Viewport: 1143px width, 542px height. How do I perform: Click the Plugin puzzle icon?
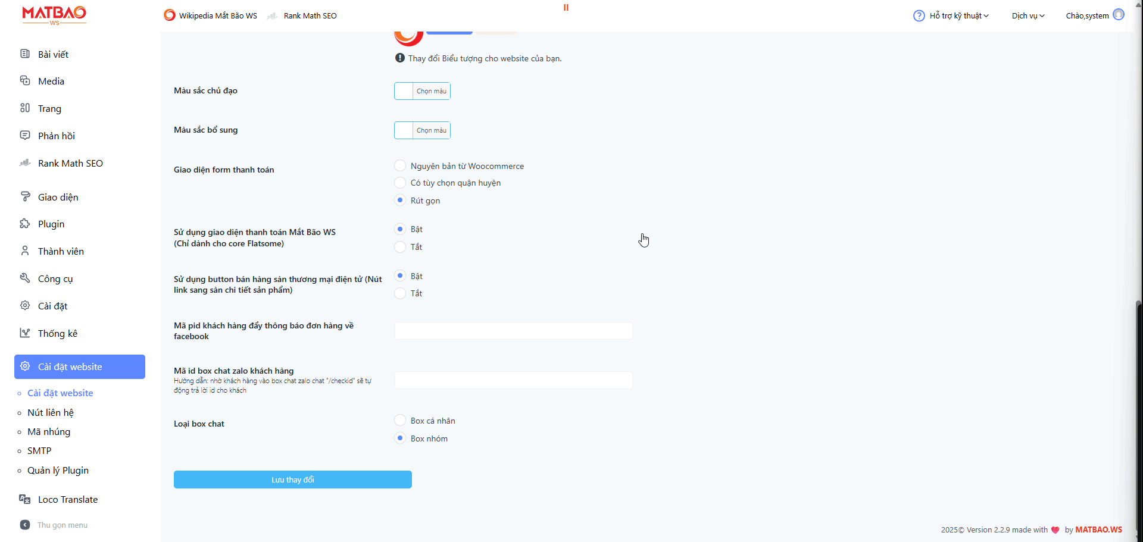click(25, 224)
